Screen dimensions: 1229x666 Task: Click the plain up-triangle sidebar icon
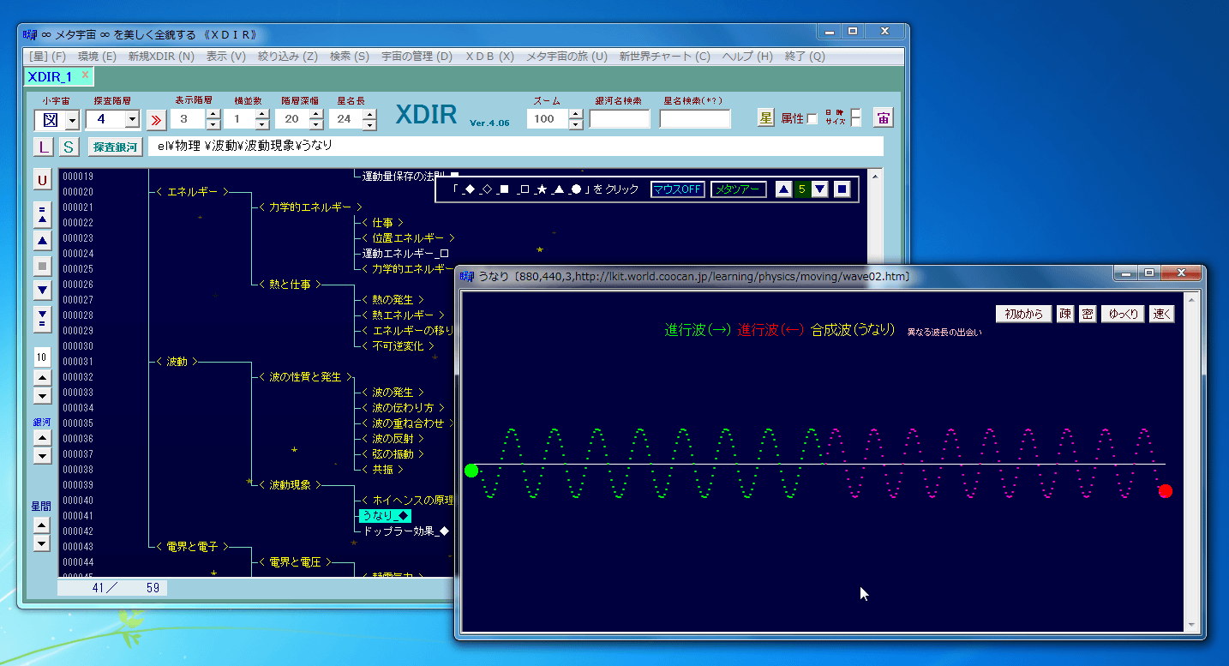pos(42,241)
